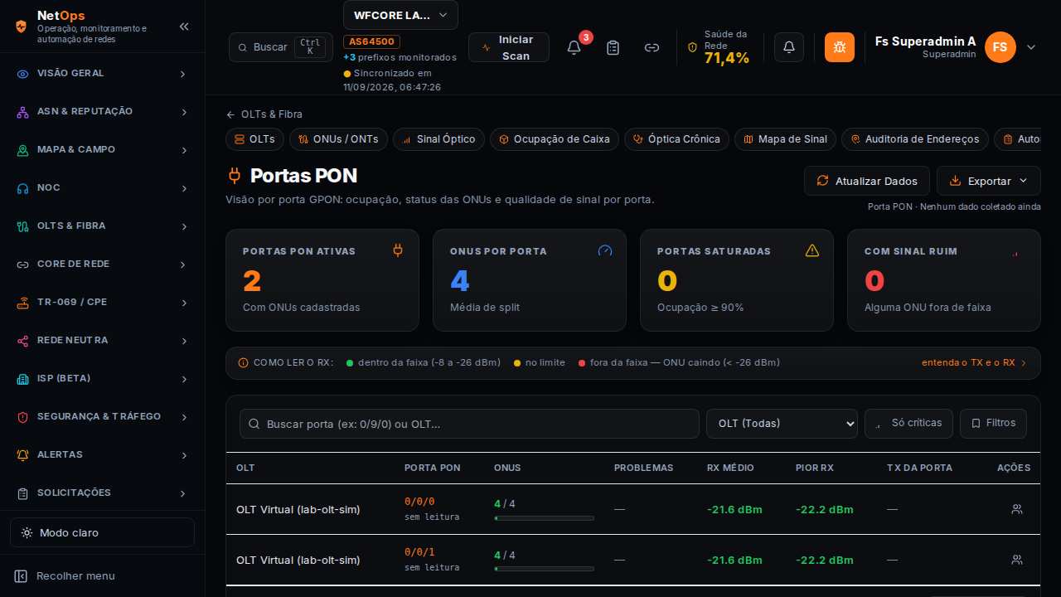This screenshot has height=597, width=1061.
Task: Open the Mapa de Sinal tab
Action: 785,139
